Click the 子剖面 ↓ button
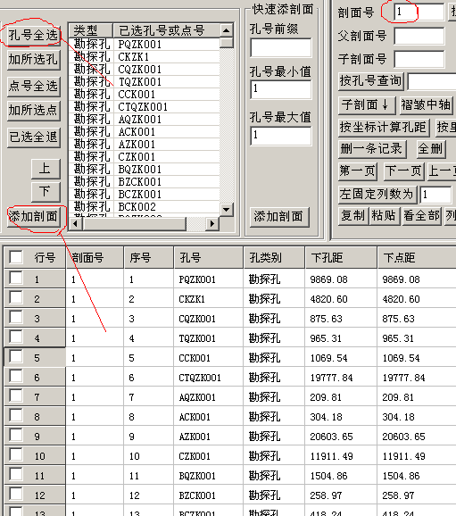This screenshot has width=456, height=516. (x=367, y=105)
